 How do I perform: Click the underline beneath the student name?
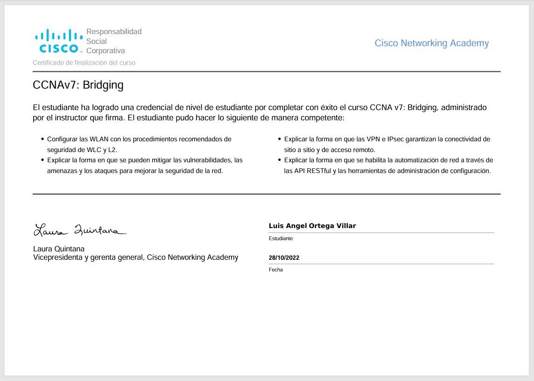click(381, 232)
